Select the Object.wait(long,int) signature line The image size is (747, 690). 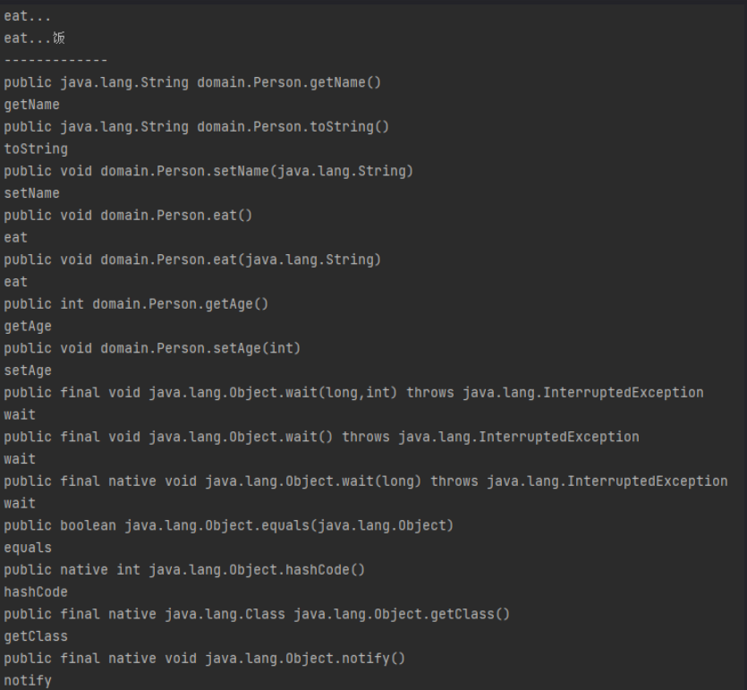click(x=353, y=392)
